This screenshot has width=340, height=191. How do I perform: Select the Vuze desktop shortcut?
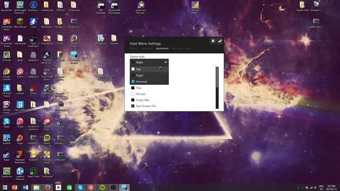click(x=33, y=23)
